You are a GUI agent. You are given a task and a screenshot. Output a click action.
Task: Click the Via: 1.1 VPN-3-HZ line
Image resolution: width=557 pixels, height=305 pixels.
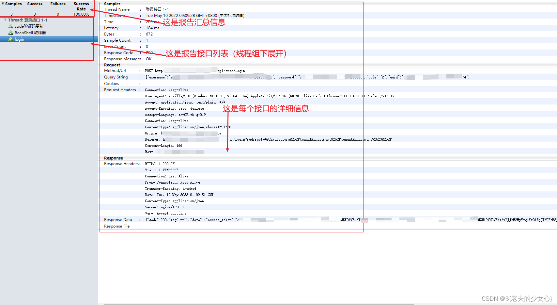point(162,170)
